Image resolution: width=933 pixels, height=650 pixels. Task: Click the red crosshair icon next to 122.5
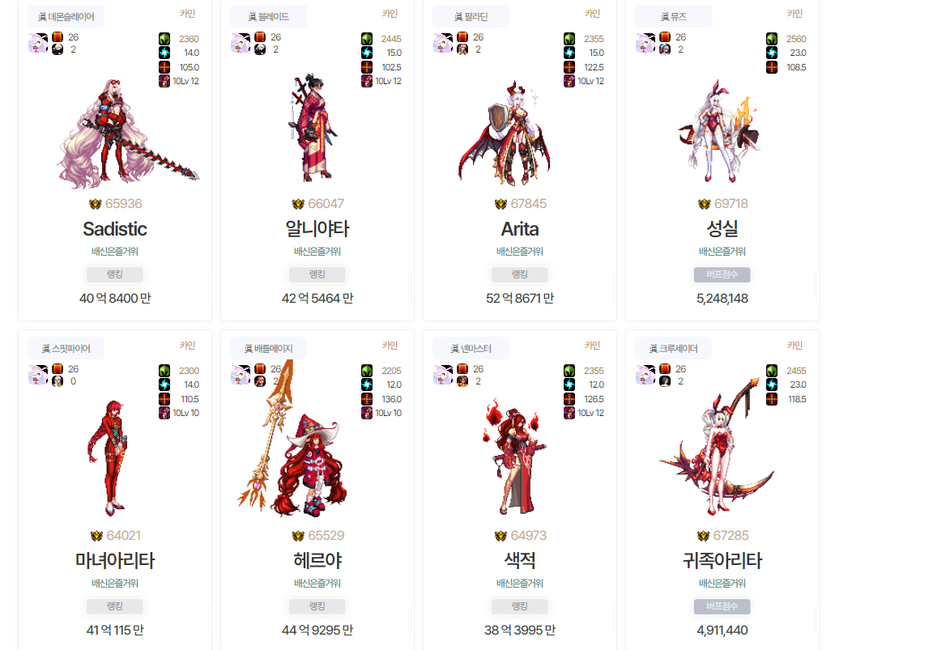coord(569,67)
